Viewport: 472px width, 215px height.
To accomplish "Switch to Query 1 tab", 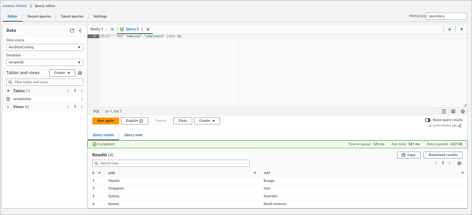I will [x=97, y=29].
